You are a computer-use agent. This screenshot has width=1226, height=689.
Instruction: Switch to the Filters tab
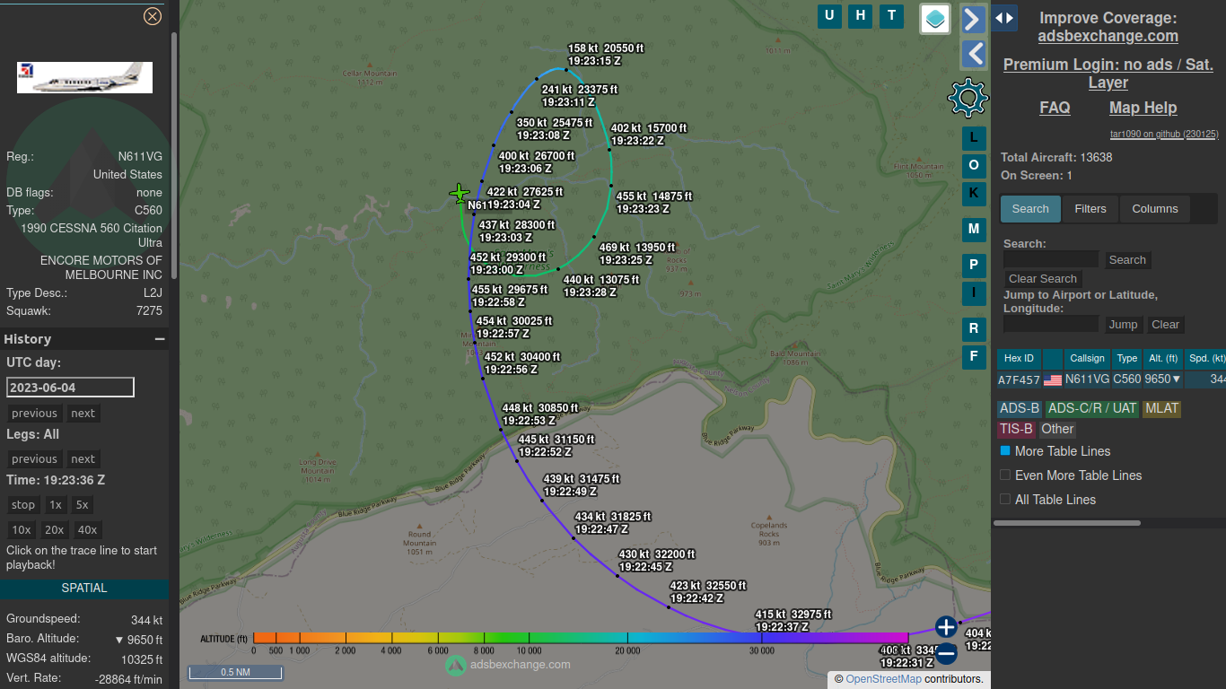point(1090,209)
